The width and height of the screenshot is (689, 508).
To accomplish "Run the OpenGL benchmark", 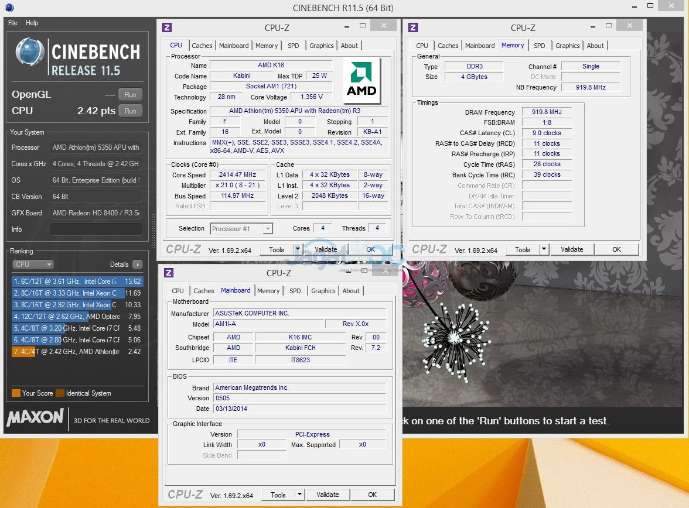I will (130, 95).
